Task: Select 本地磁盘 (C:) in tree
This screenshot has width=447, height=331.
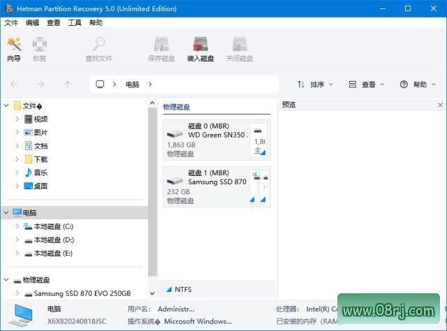Action: (49, 226)
